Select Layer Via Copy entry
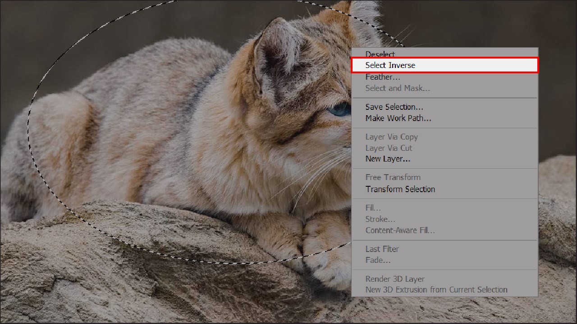 pyautogui.click(x=391, y=137)
